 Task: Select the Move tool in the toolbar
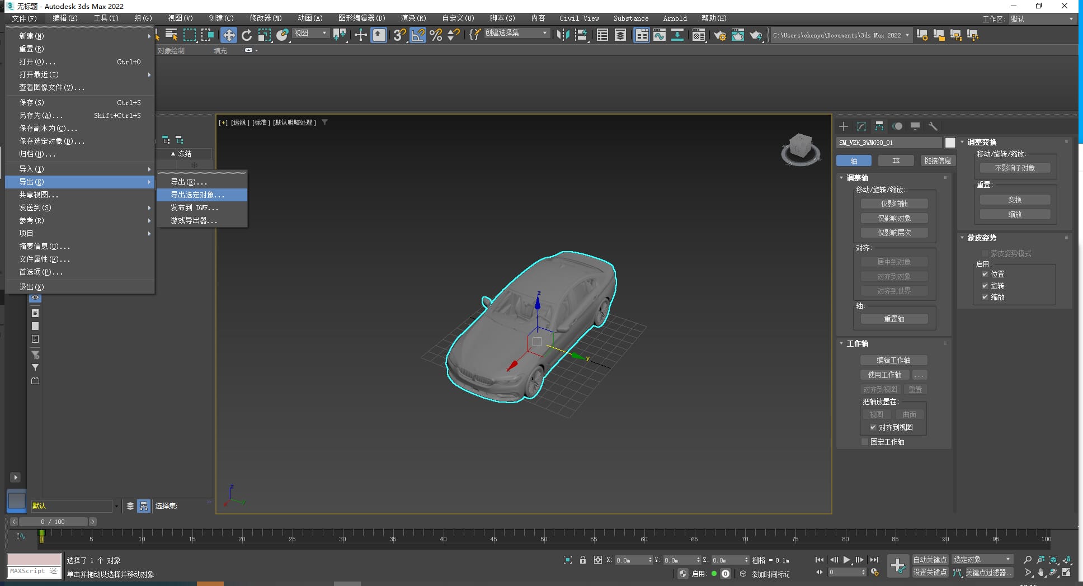pyautogui.click(x=228, y=35)
